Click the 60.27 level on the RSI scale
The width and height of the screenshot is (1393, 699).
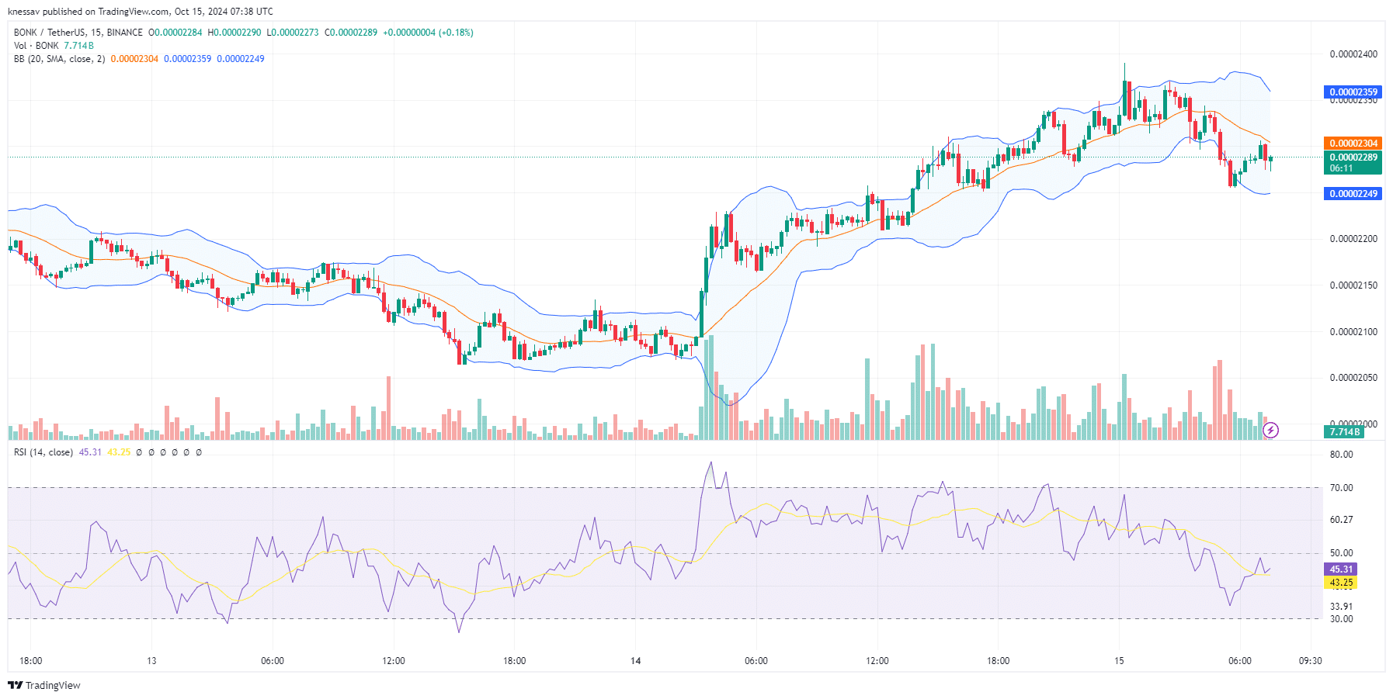1341,520
